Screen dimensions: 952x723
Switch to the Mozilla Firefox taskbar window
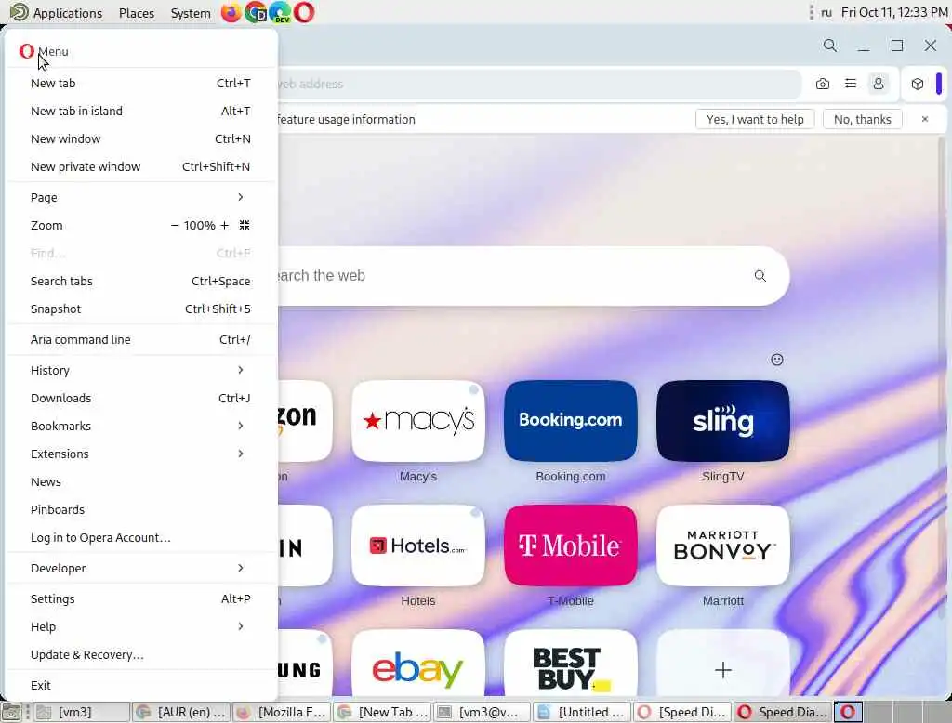coord(282,712)
